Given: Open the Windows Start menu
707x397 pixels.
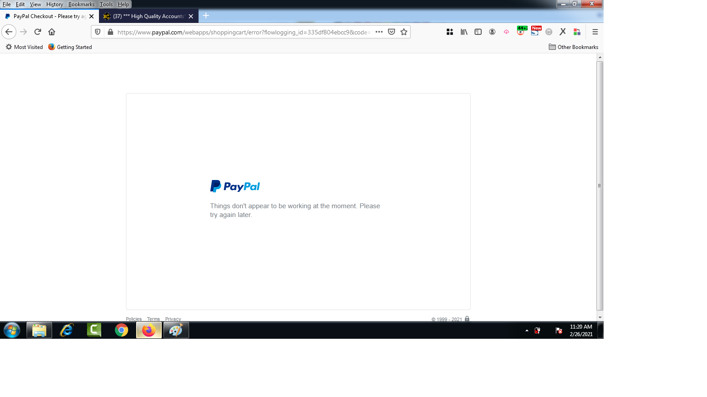Looking at the screenshot, I should [12, 330].
